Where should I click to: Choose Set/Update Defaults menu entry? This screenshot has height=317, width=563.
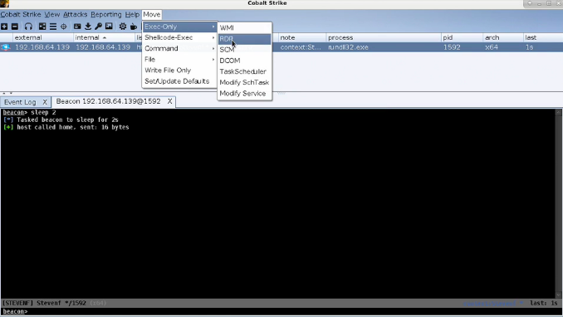180,81
